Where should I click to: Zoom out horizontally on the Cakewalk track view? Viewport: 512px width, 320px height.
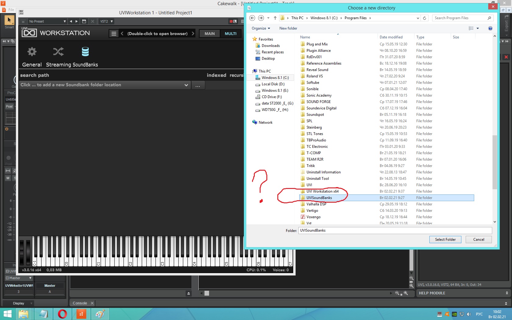pyautogui.click(x=397, y=293)
